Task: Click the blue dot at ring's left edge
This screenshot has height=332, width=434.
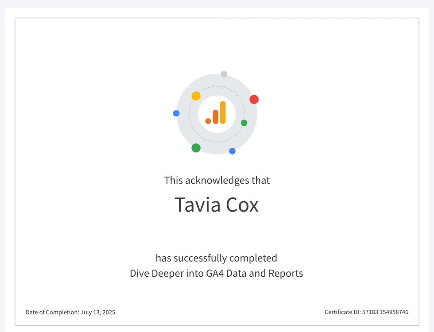Action: click(x=176, y=113)
